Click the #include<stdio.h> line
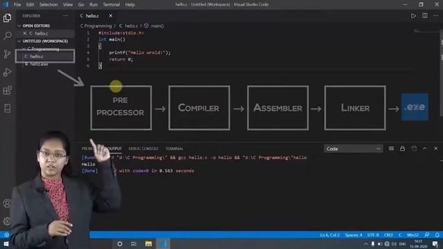Image resolution: width=443 pixels, height=249 pixels. coord(121,33)
